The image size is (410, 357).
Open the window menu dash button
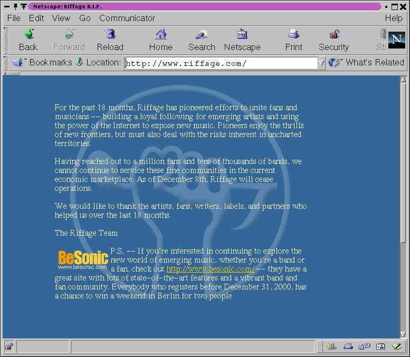pyautogui.click(x=7, y=6)
